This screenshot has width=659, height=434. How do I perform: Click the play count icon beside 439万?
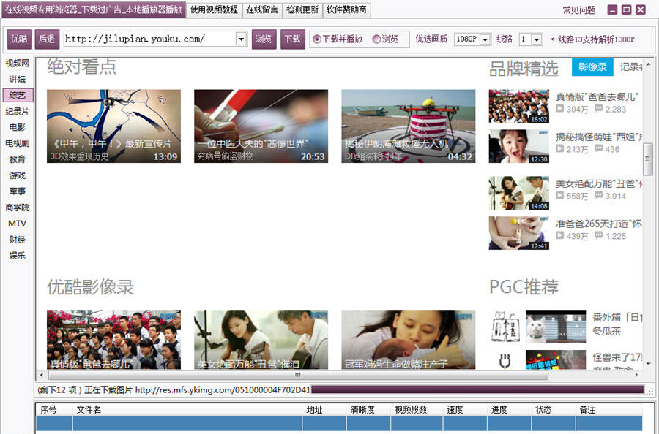(x=560, y=236)
